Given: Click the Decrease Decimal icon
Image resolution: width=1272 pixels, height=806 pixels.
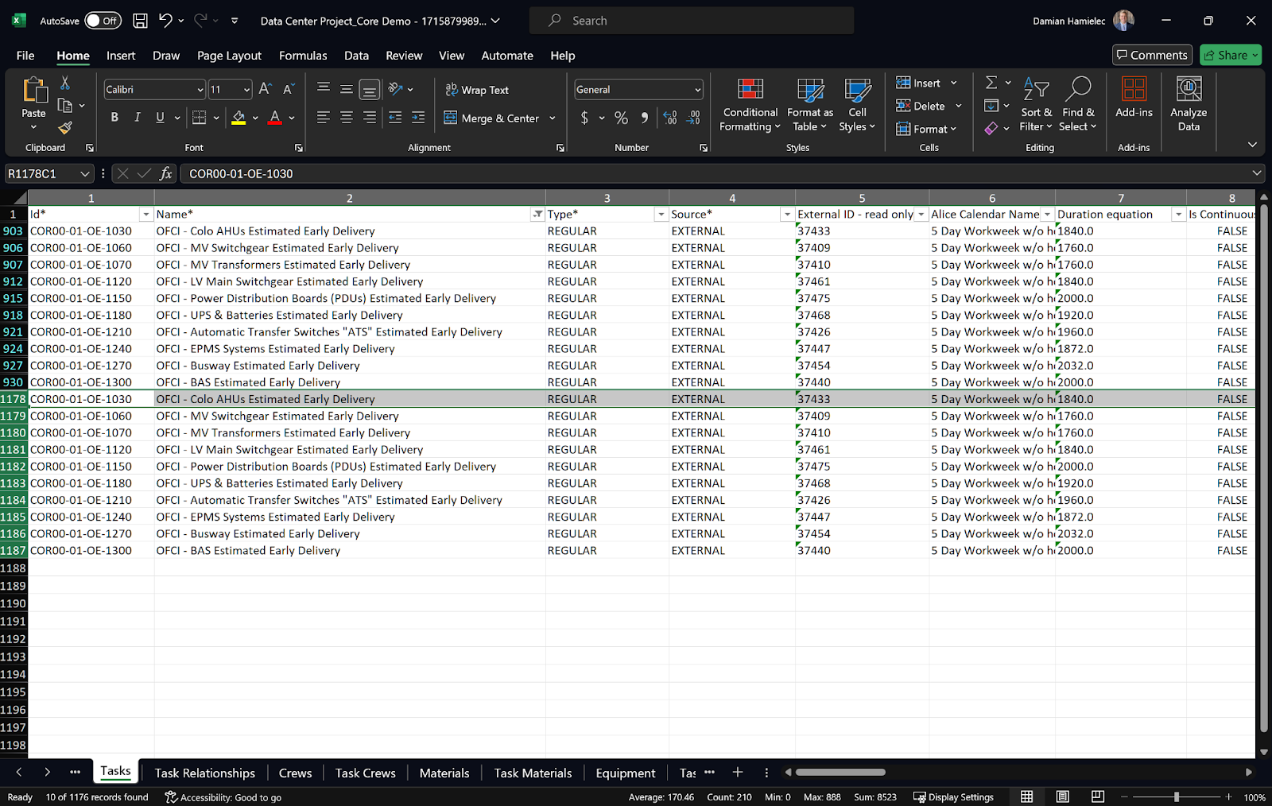Looking at the screenshot, I should [x=694, y=118].
